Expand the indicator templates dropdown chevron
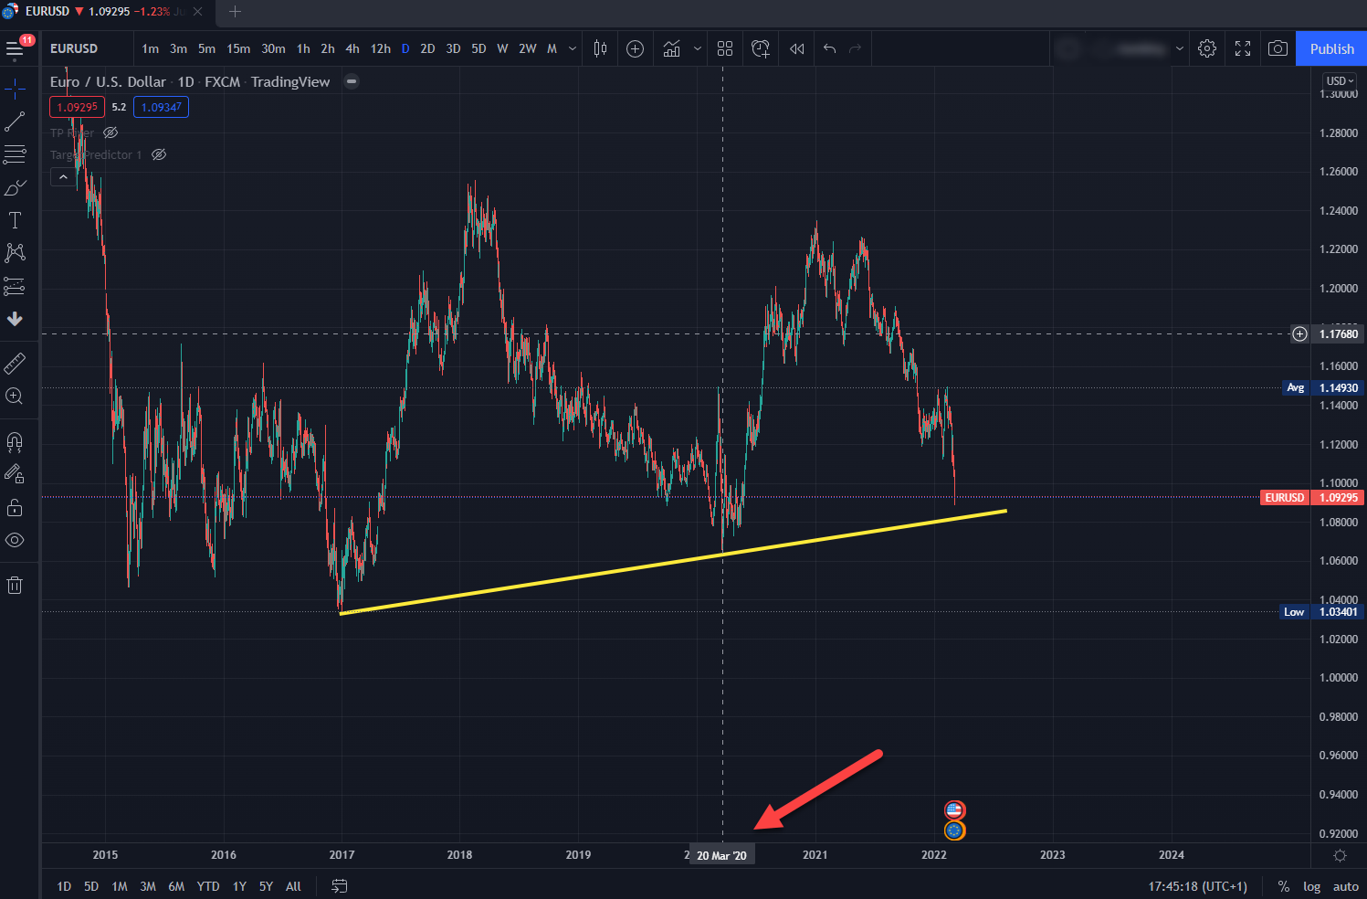 pyautogui.click(x=698, y=48)
